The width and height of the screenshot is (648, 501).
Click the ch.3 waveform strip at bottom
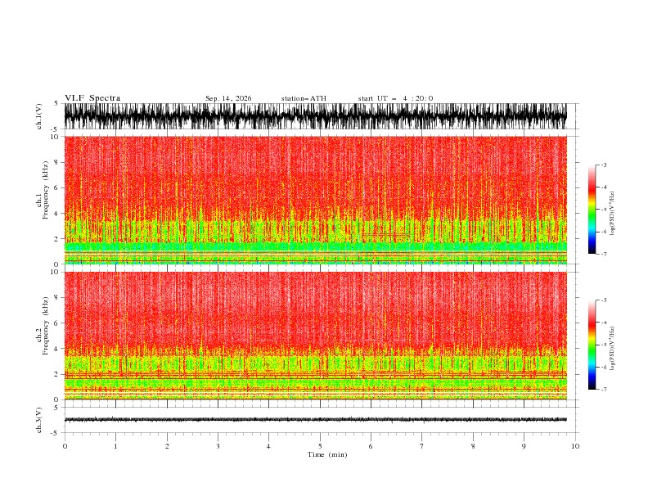coord(315,420)
